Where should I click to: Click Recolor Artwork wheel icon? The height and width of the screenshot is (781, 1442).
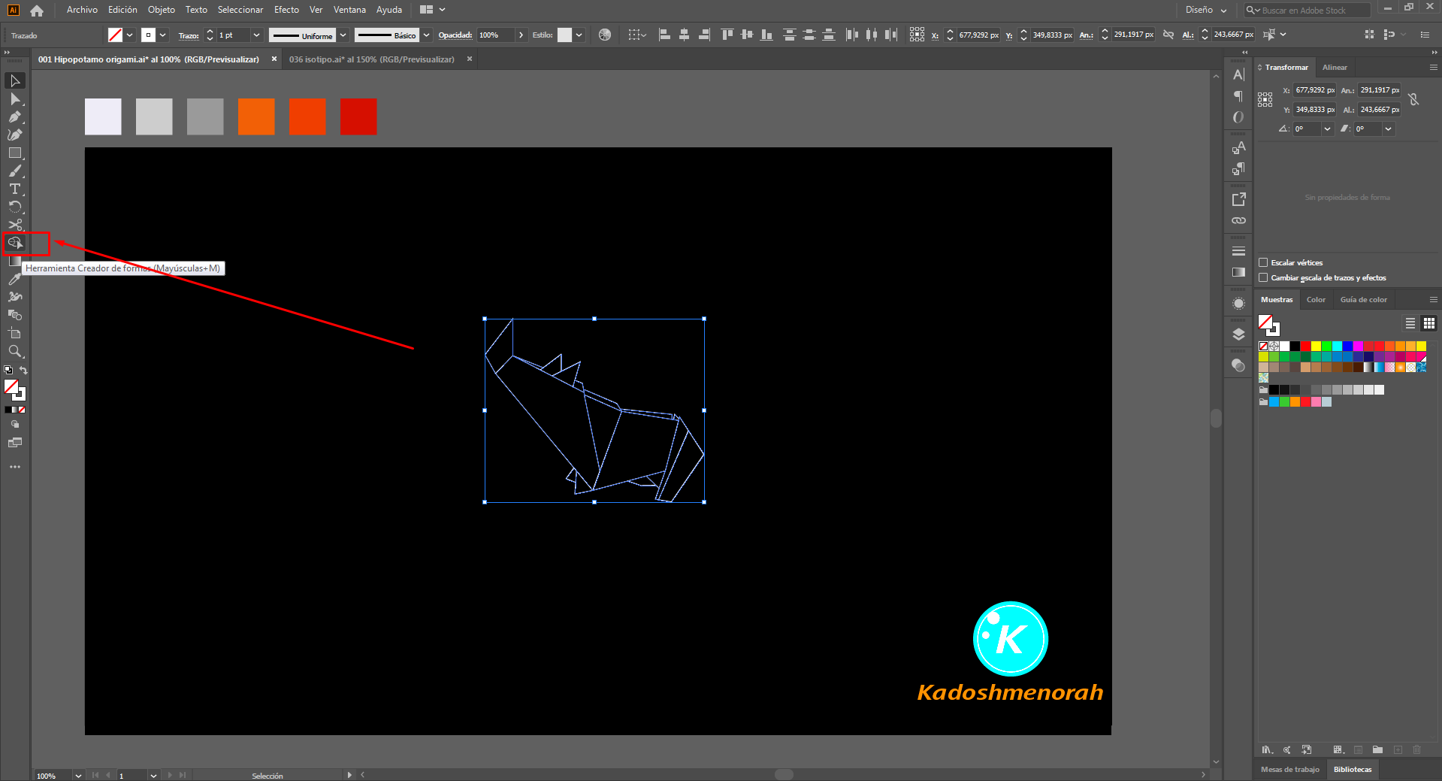pos(605,35)
